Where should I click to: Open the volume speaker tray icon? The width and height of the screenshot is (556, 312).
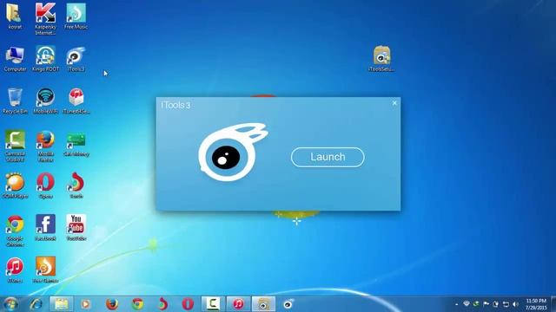[515, 304]
